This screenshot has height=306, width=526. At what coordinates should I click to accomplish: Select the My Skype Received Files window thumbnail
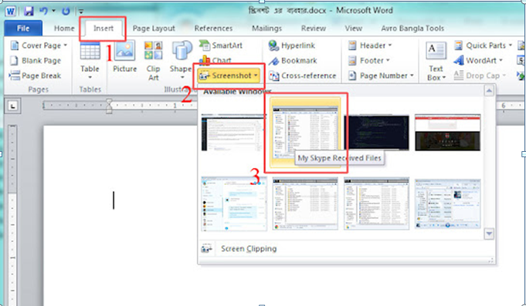305,133
